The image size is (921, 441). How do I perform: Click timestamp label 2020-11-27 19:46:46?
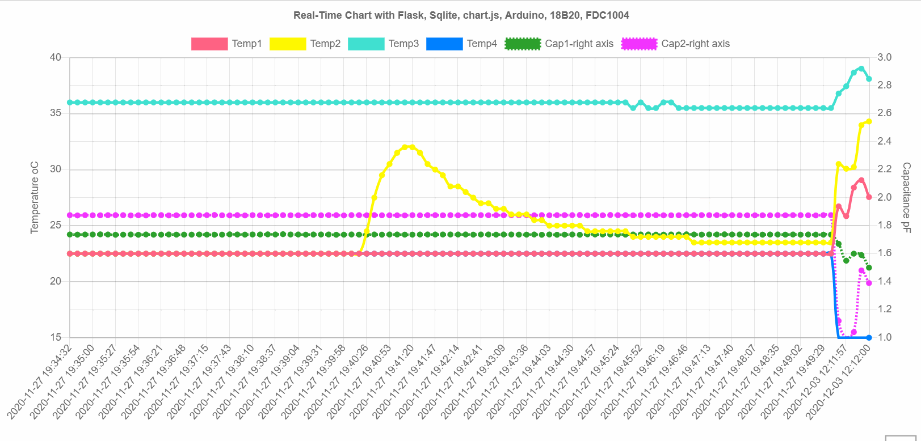point(656,381)
